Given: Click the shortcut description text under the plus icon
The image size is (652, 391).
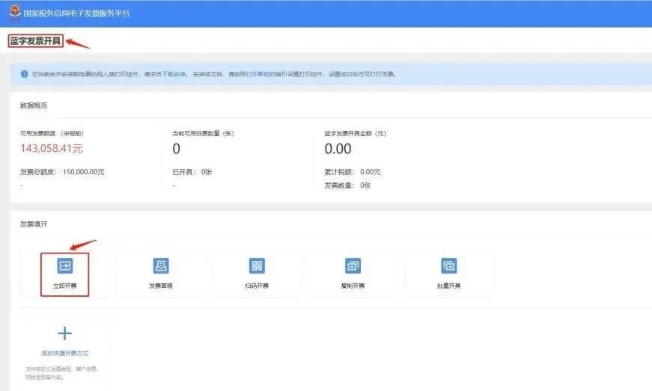Looking at the screenshot, I should click(x=61, y=373).
